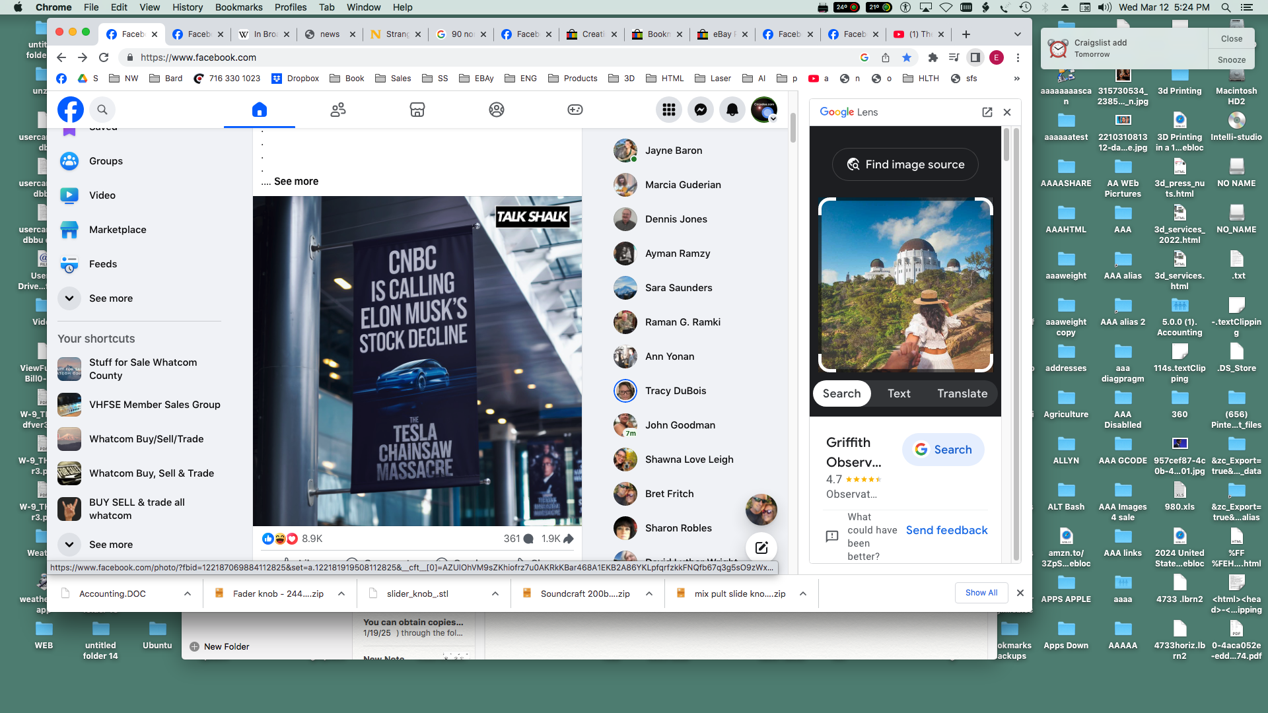
Task: Open dropdown for Accounting.DOC download
Action: pos(188,594)
